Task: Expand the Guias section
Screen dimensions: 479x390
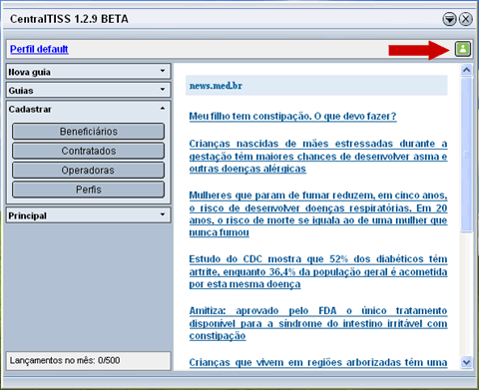Action: [89, 90]
